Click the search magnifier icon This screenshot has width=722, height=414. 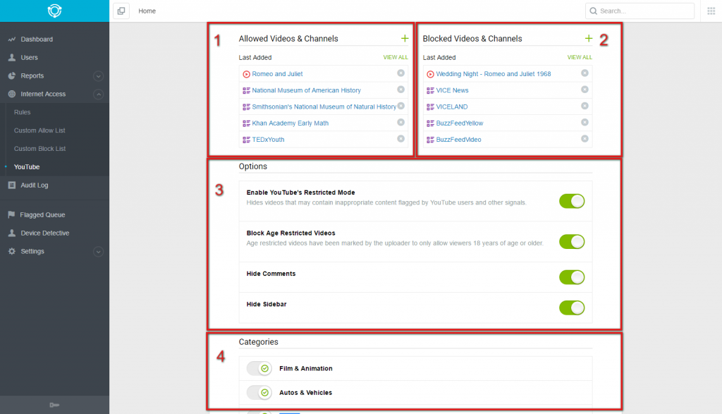pos(594,11)
